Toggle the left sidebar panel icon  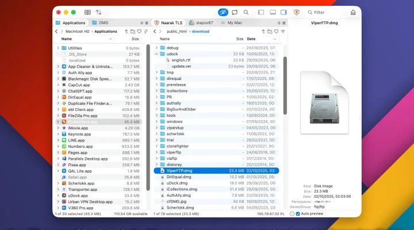(x=261, y=13)
